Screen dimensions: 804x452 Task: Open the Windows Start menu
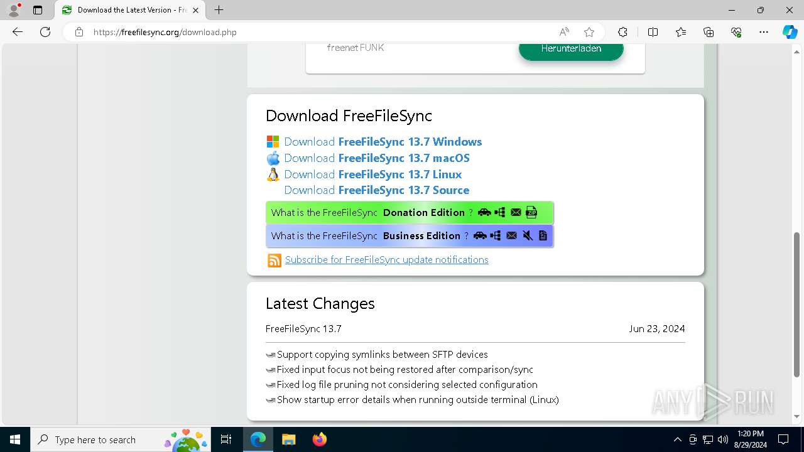pyautogui.click(x=15, y=439)
